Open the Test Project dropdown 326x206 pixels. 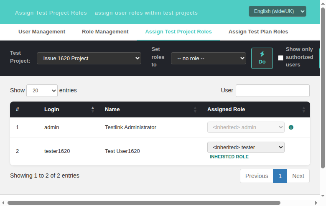(89, 58)
